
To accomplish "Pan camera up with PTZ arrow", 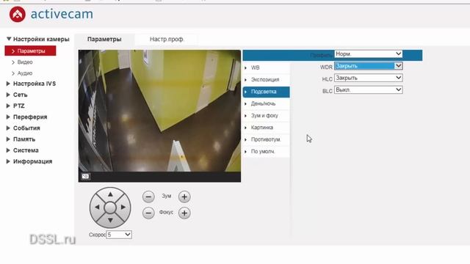I will pos(110,194).
